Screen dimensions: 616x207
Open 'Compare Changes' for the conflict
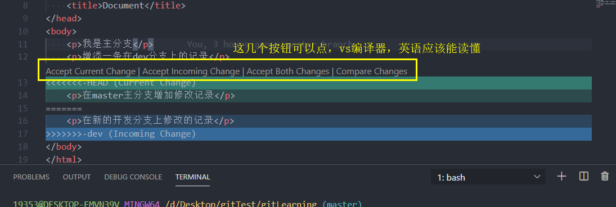click(x=372, y=71)
